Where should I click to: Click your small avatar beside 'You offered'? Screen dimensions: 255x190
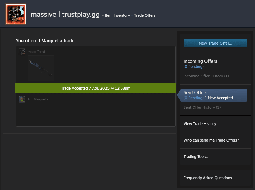22,52
